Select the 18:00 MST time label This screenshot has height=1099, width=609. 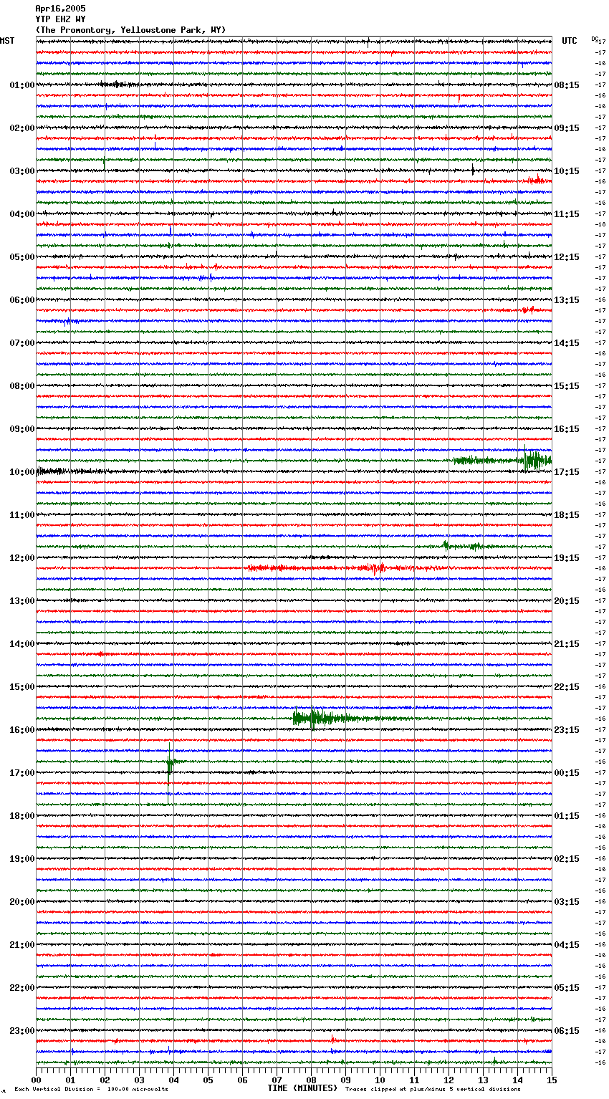22,816
